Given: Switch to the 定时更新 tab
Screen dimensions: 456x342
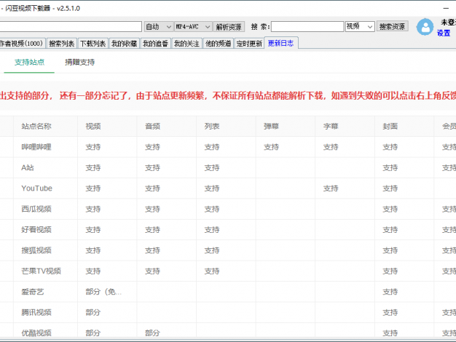Looking at the screenshot, I should click(x=249, y=44).
